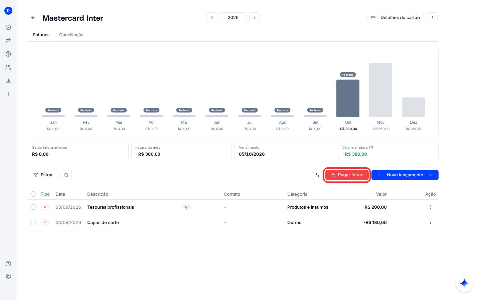Open the more options menu beside Detalhes do cartão
This screenshot has width=481, height=300.
pyautogui.click(x=432, y=18)
